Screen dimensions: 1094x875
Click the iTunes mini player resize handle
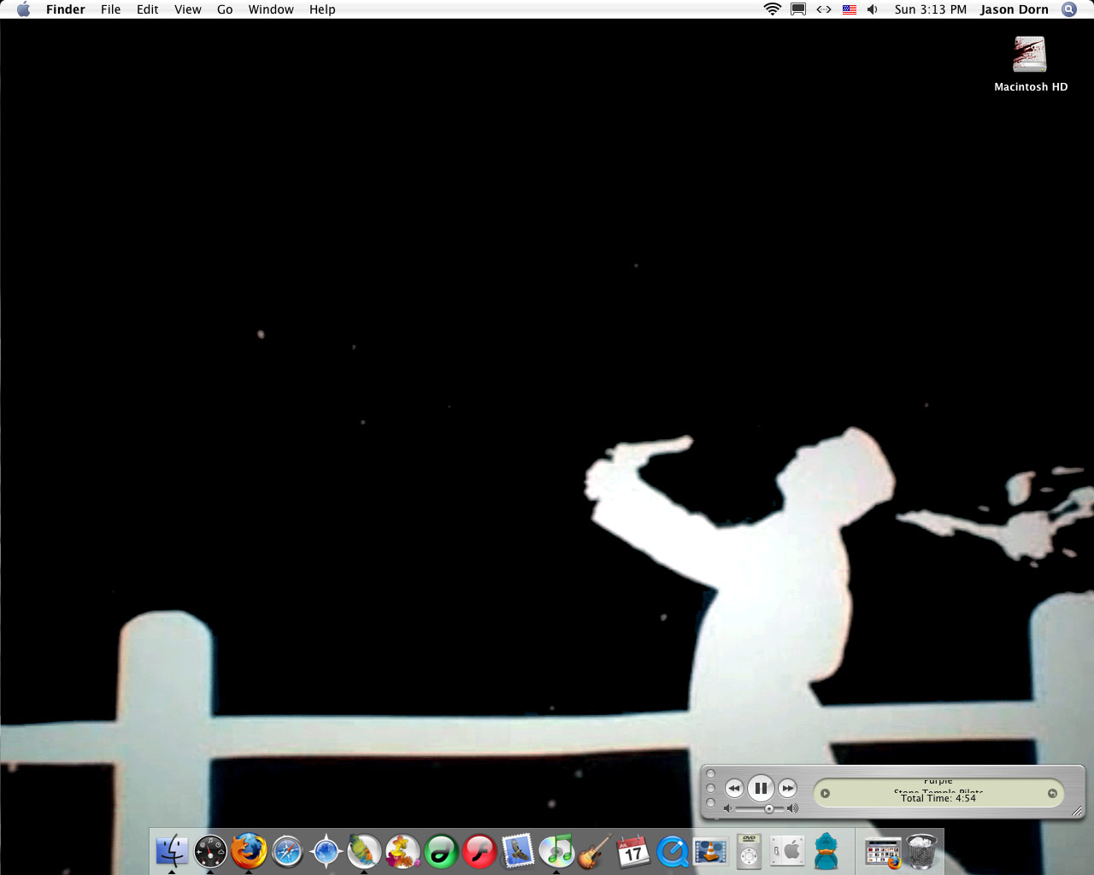[x=1077, y=811]
